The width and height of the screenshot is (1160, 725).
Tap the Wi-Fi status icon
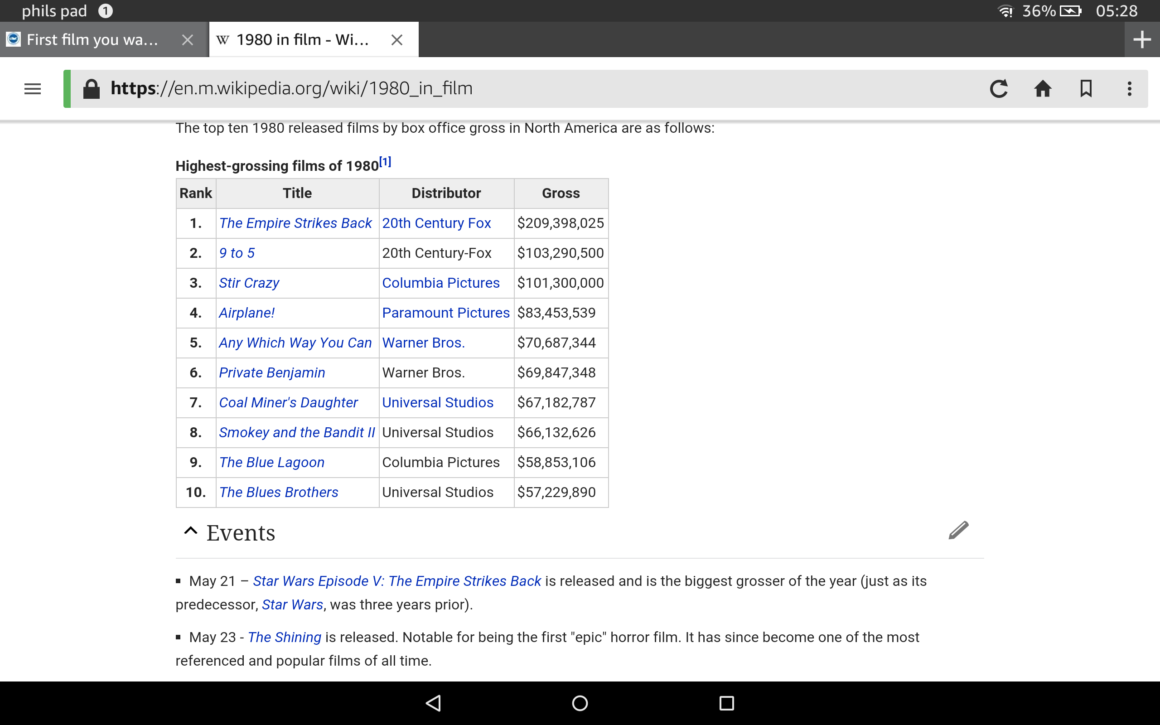tap(1005, 10)
